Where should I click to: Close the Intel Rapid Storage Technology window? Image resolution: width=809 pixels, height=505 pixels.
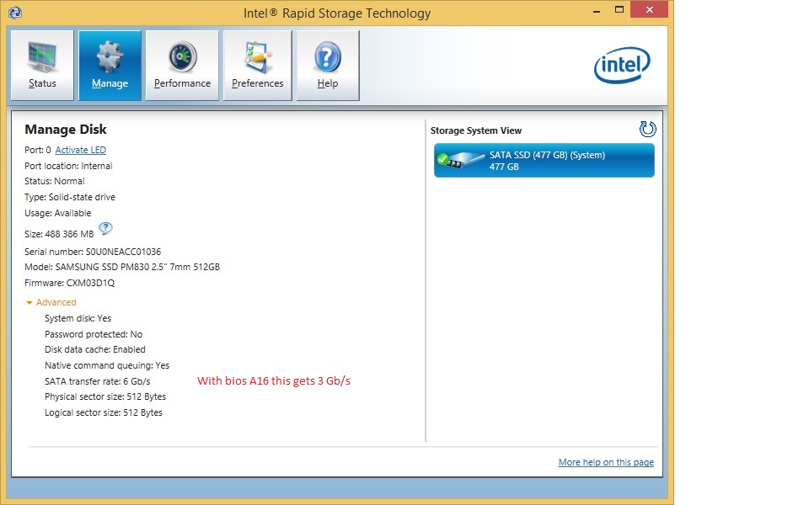pos(649,10)
